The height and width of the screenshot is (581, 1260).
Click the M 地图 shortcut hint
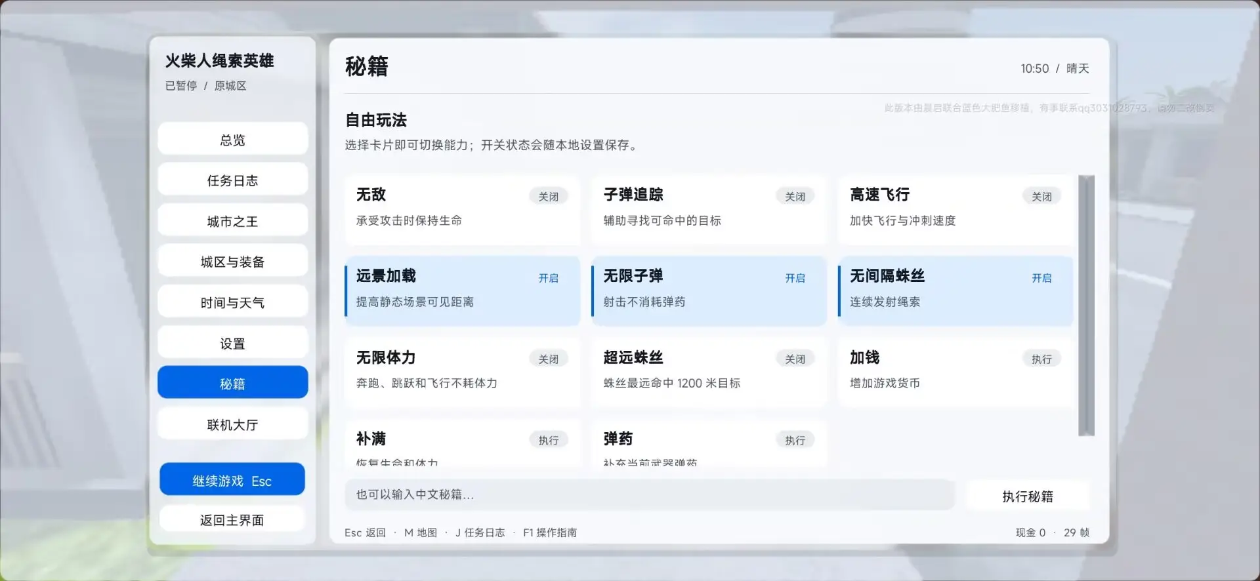420,532
